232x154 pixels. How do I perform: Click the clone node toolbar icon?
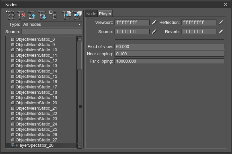[10, 15]
